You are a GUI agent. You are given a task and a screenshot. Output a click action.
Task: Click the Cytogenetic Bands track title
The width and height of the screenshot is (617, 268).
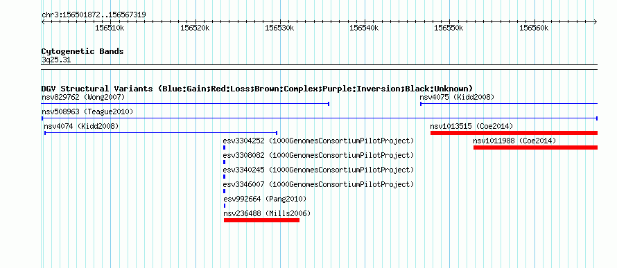[82, 51]
